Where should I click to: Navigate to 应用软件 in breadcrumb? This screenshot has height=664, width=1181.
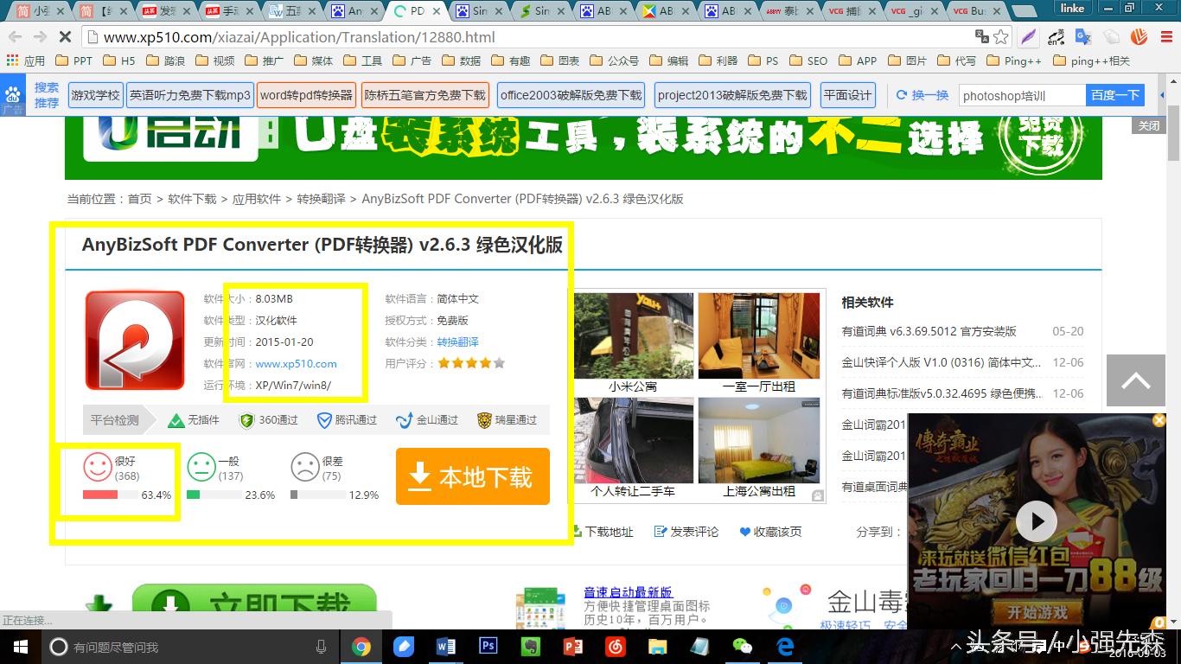(x=256, y=199)
